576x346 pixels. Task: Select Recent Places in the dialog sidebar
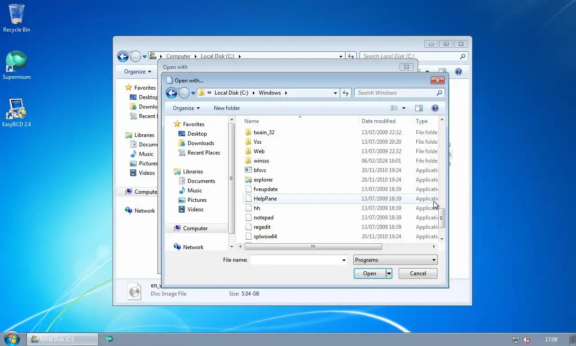[x=204, y=153]
